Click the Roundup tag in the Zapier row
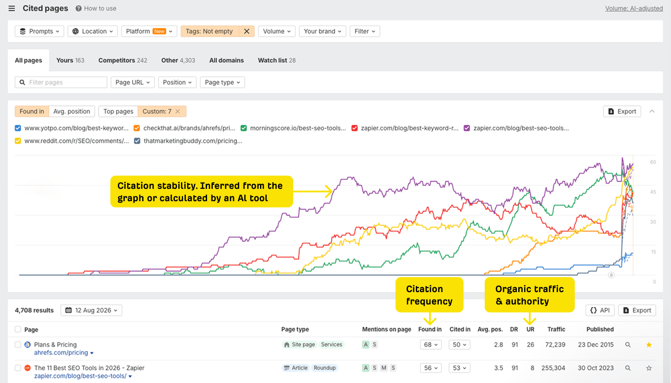The image size is (671, 383). coord(324,368)
